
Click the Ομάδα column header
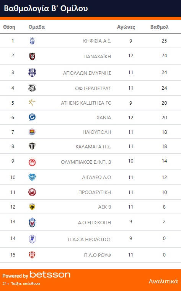tap(37, 27)
